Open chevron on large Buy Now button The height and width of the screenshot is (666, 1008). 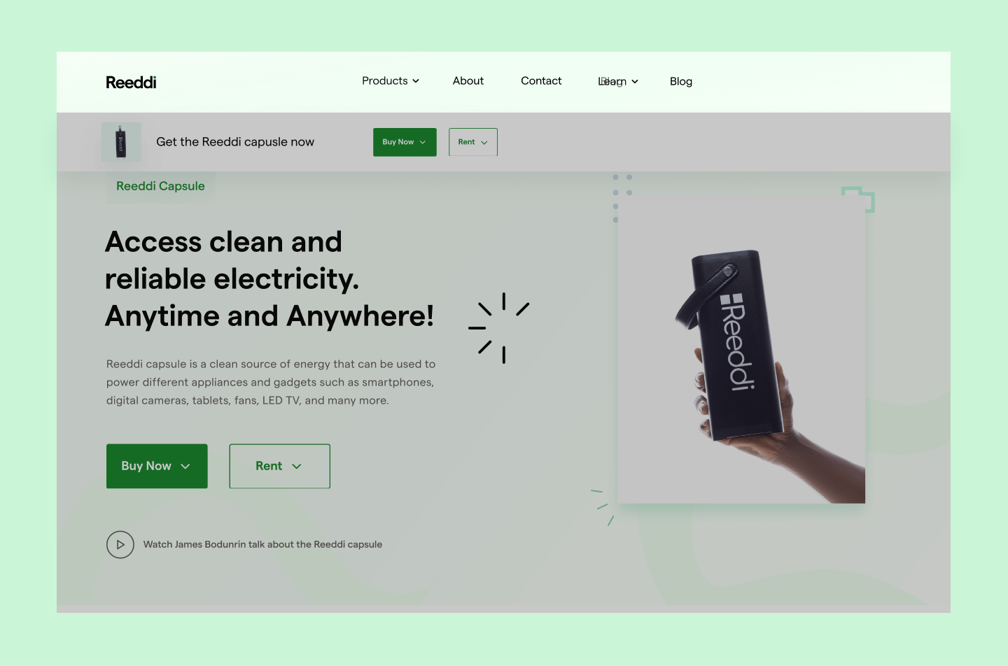[x=185, y=467]
